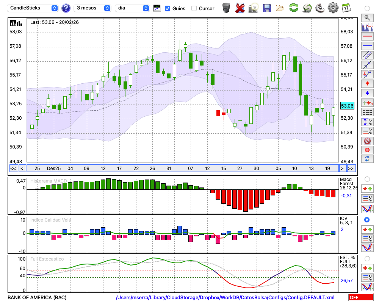Click the trash can icon
Viewport: 379px width, 303px height.
point(226,8)
